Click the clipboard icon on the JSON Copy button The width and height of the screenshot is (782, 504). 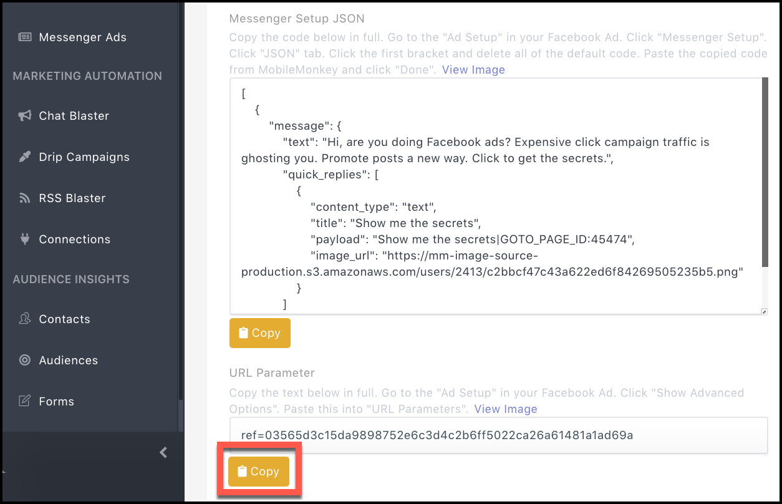click(243, 332)
